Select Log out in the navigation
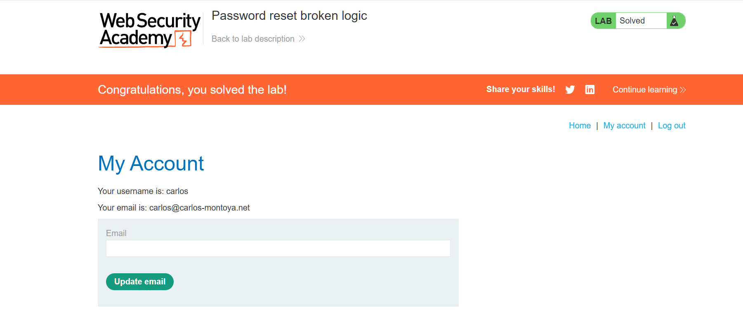 (x=672, y=125)
